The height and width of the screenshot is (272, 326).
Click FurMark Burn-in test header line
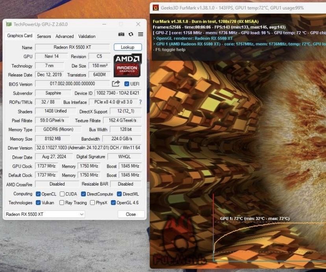[x=206, y=21]
